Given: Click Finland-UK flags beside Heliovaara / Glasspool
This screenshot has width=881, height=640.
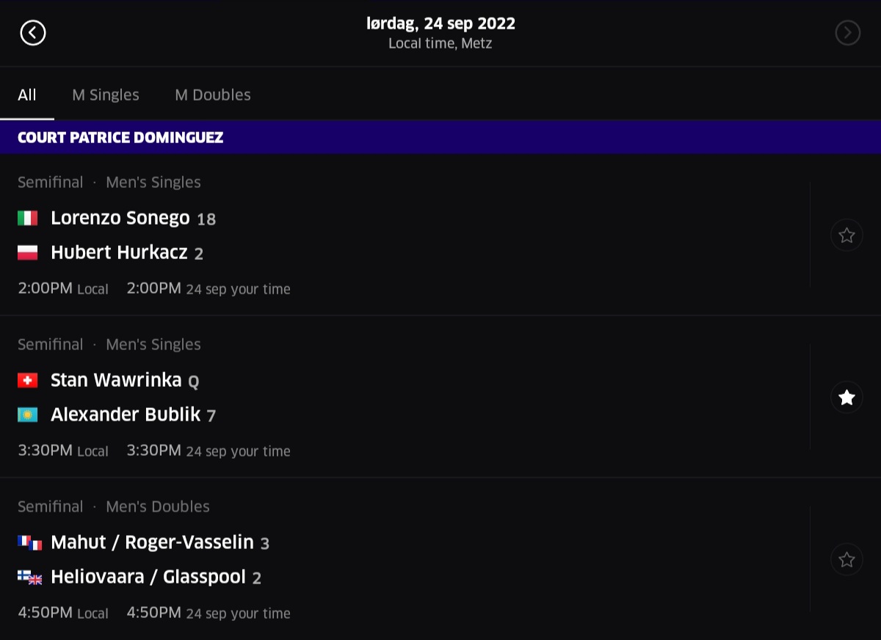Looking at the screenshot, I should (30, 577).
